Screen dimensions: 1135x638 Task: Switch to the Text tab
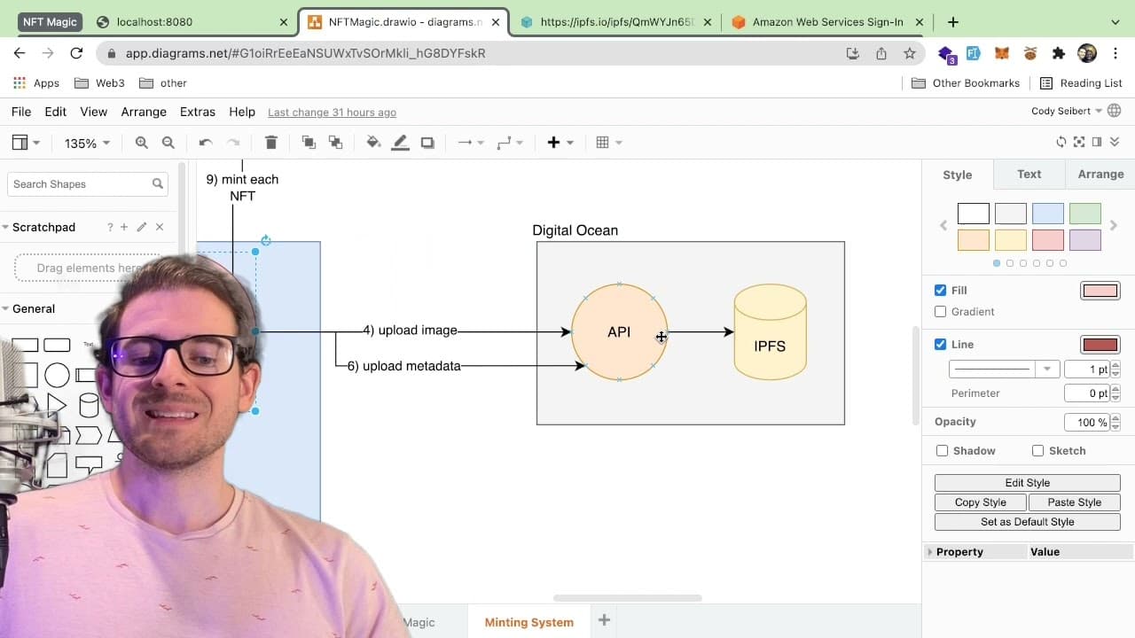click(1029, 175)
